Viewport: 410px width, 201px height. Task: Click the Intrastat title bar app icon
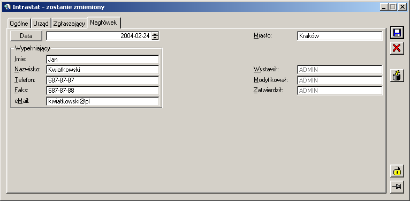point(7,7)
